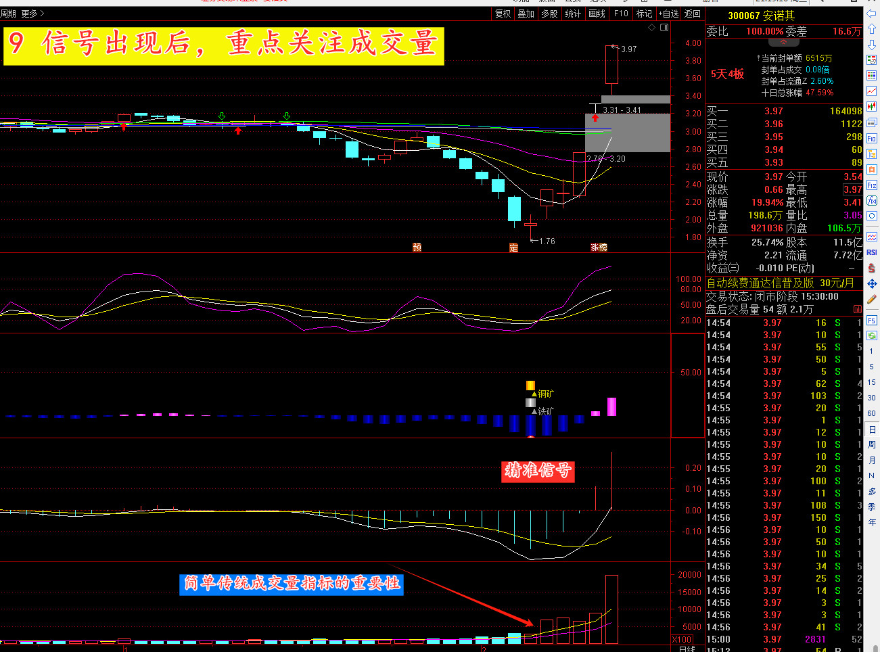Image resolution: width=880 pixels, height=652 pixels.
Task: Click the 返回 button
Action: [x=693, y=14]
